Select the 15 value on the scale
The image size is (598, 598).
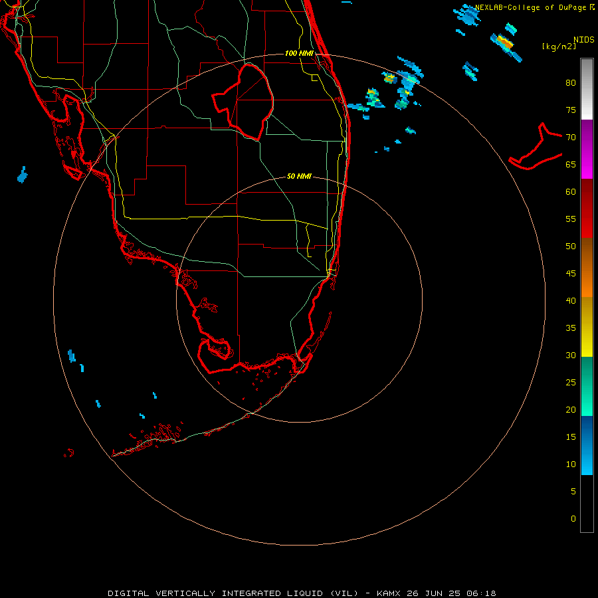(x=571, y=437)
